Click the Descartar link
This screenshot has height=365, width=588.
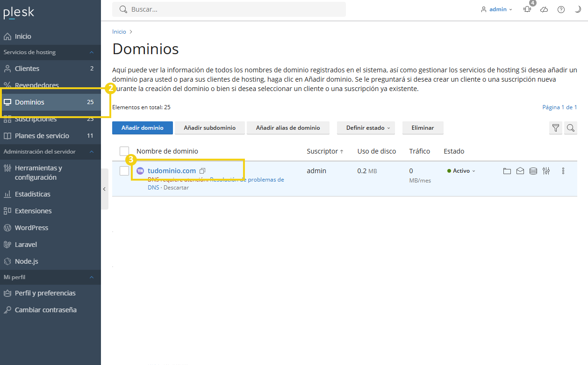(176, 188)
